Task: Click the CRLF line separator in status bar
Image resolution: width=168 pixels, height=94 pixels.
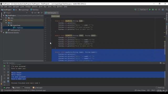Action: click(153, 90)
